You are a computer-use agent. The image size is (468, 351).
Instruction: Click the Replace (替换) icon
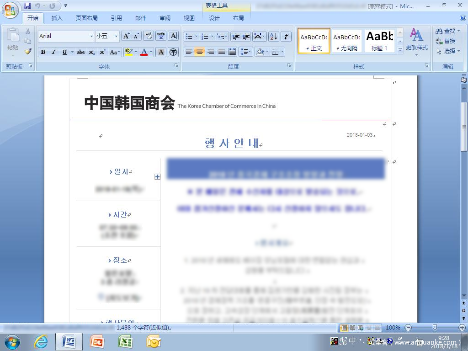446,41
